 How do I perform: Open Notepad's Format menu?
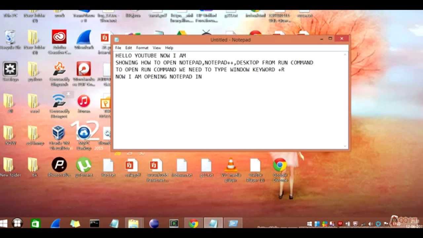142,48
